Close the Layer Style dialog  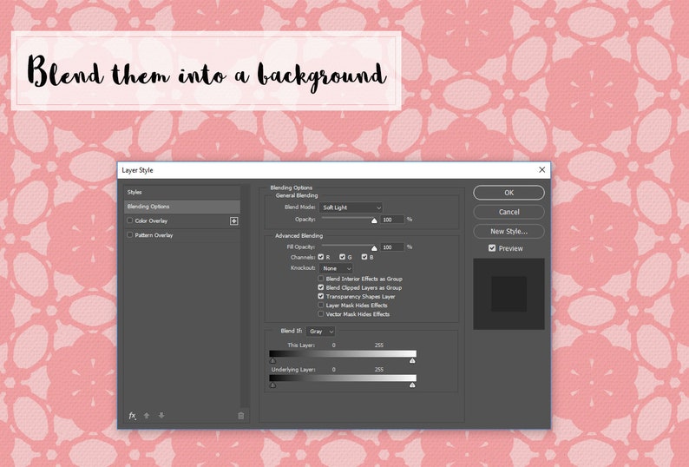point(541,170)
